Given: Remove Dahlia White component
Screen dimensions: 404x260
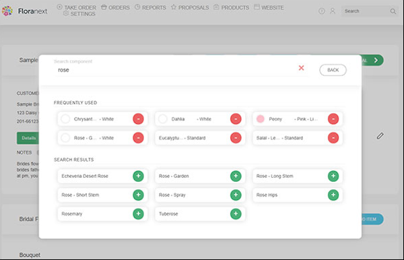Looking at the screenshot, I should point(236,119).
